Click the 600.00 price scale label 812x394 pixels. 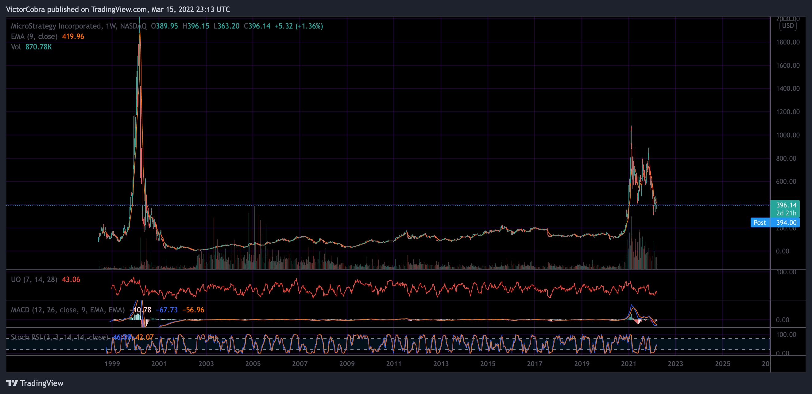click(786, 182)
